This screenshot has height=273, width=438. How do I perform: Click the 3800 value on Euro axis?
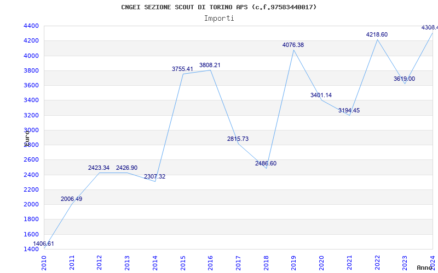[31, 70]
